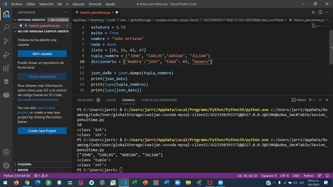This screenshot has width=333, height=187.
Task: Open Explorer panel More Actions ellipsis
Action: coord(66,12)
